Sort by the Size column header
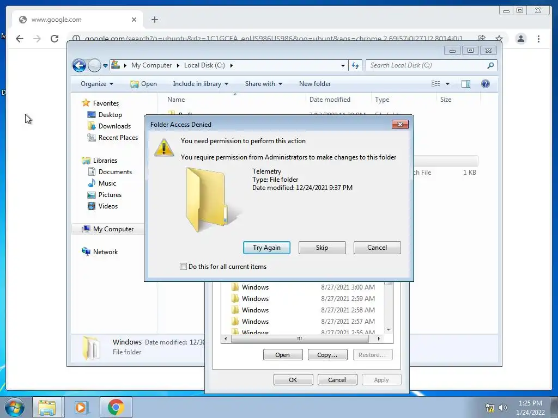 pyautogui.click(x=458, y=100)
